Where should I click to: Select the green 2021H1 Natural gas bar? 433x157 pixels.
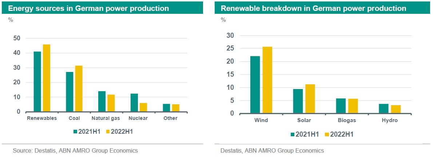coord(102,101)
